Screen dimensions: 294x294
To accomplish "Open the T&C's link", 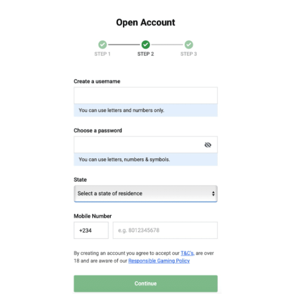I will (187, 253).
